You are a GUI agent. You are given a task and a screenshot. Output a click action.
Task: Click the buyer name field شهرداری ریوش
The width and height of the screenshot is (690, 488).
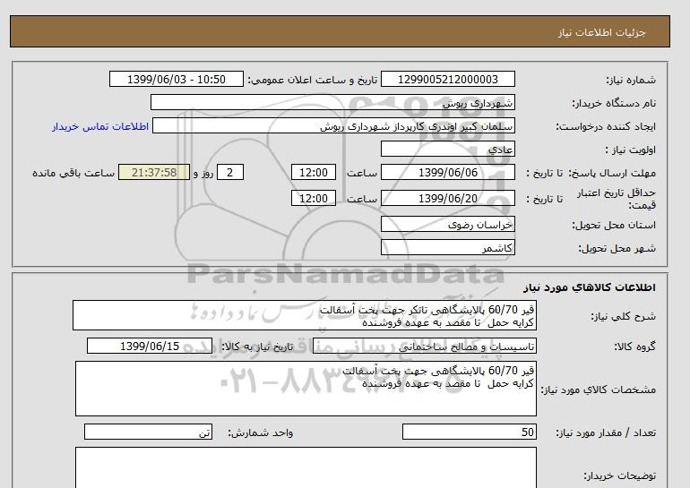point(332,102)
